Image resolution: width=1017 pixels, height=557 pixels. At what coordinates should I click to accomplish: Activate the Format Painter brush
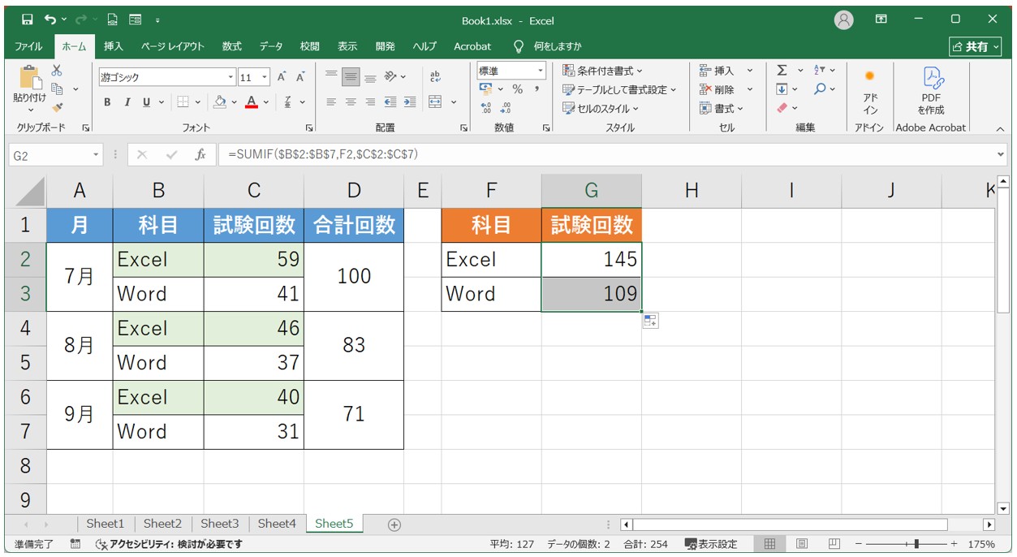[57, 106]
